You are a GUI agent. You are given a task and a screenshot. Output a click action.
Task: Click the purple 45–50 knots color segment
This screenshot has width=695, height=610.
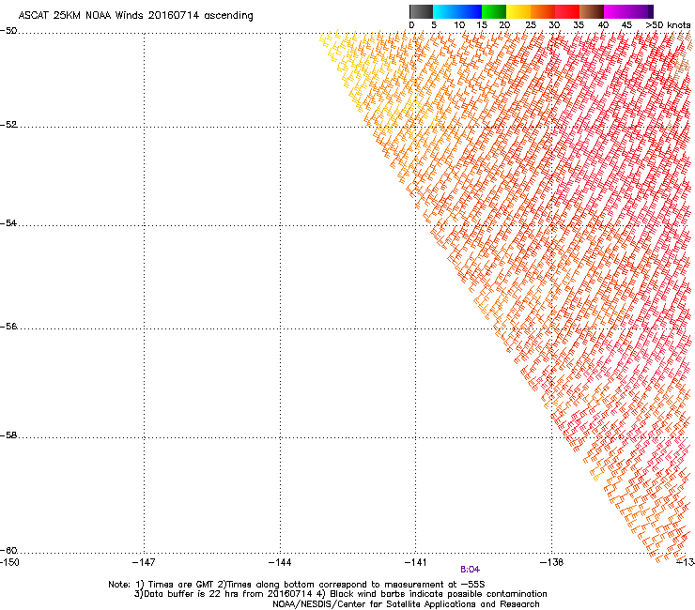tap(641, 11)
